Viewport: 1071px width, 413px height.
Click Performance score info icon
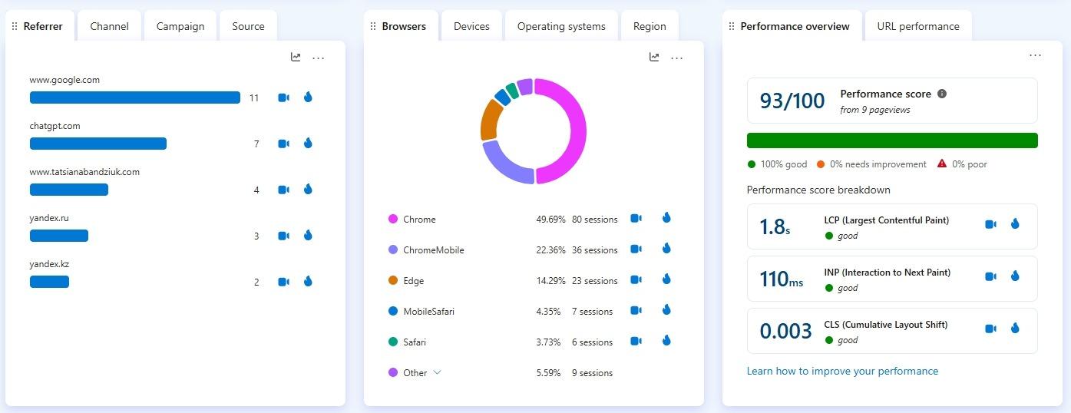pyautogui.click(x=942, y=94)
